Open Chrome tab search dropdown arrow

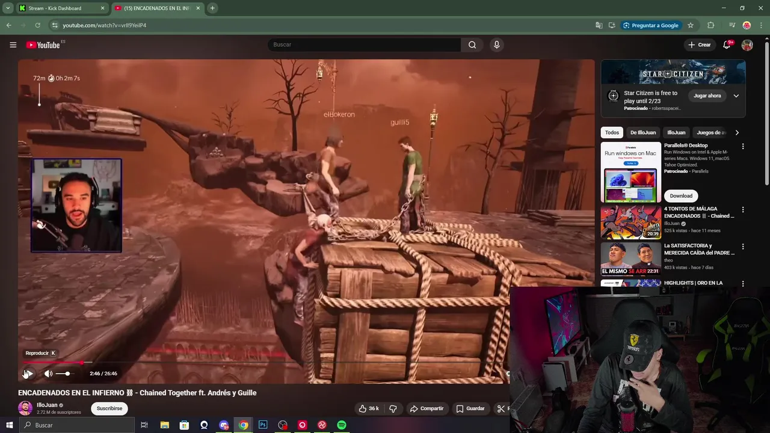(8, 8)
